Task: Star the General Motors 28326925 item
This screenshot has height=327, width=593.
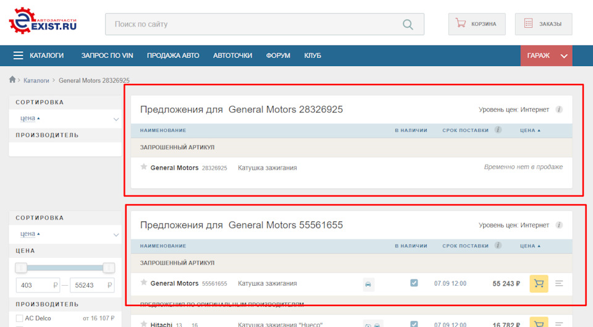Action: click(144, 167)
